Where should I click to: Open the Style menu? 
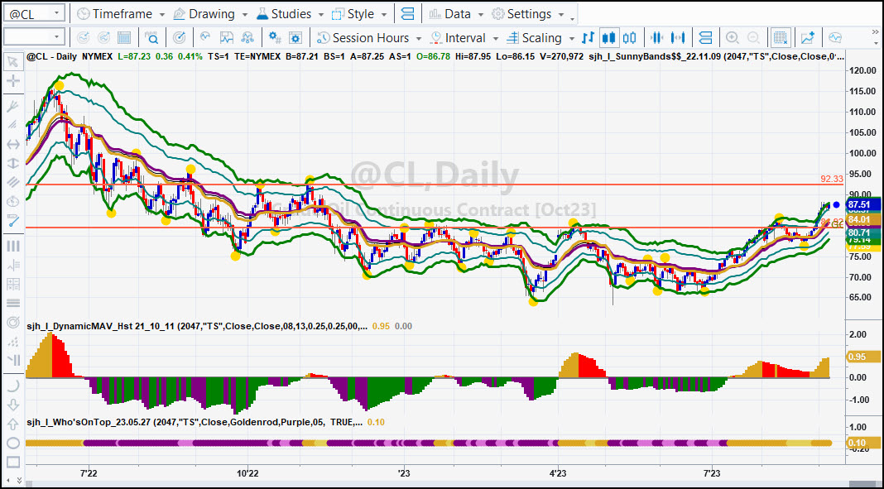pos(353,13)
